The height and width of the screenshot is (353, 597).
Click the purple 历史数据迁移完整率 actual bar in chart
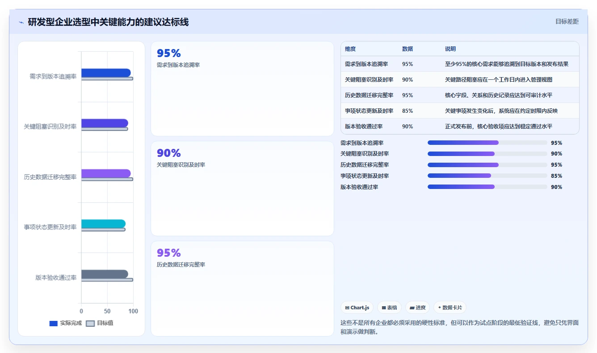click(106, 173)
